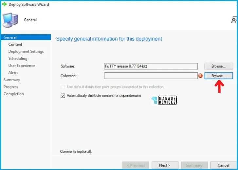Jump to Summary step in sidebar

tap(12, 80)
